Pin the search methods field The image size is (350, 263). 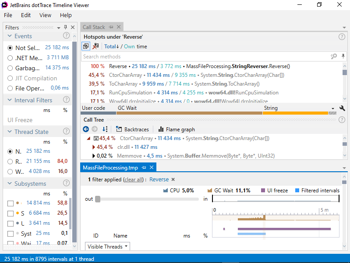click(x=343, y=56)
